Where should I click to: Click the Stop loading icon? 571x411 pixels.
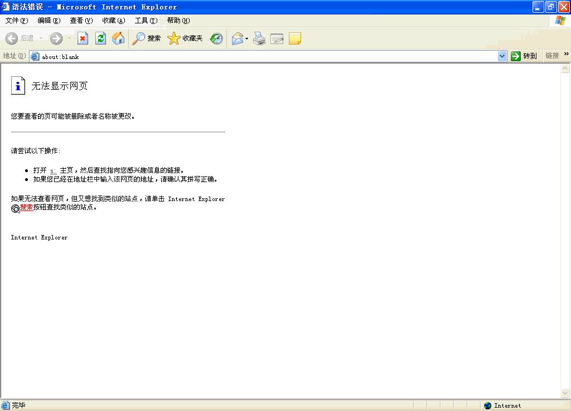pos(83,38)
